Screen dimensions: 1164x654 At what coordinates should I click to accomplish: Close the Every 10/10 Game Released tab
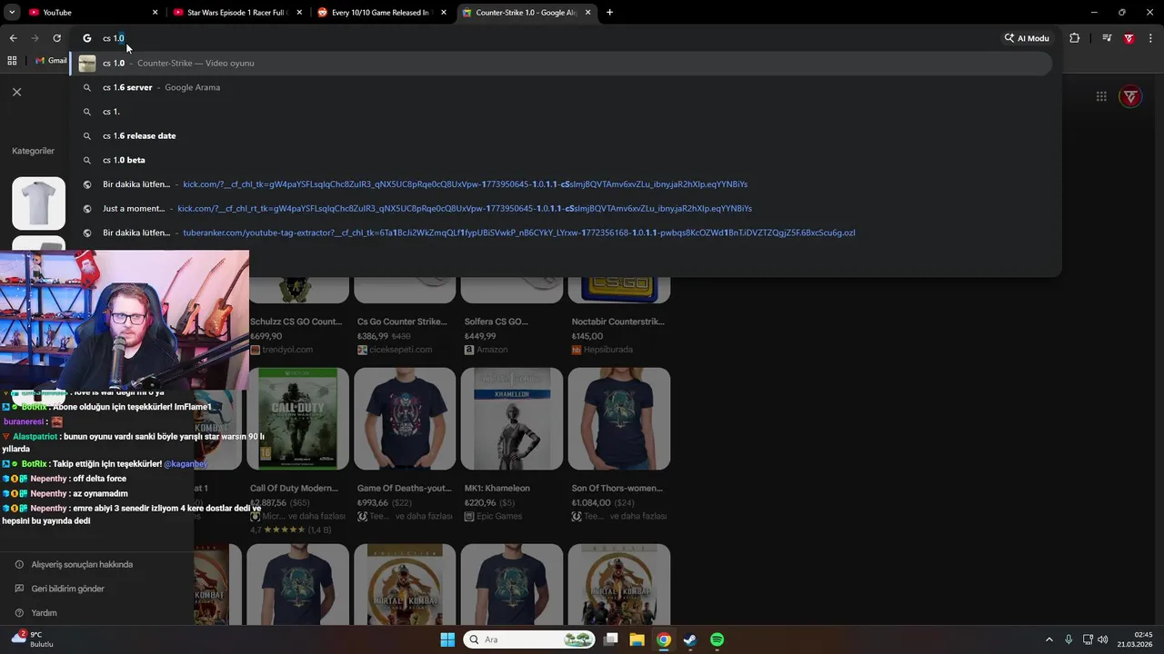pyautogui.click(x=444, y=13)
